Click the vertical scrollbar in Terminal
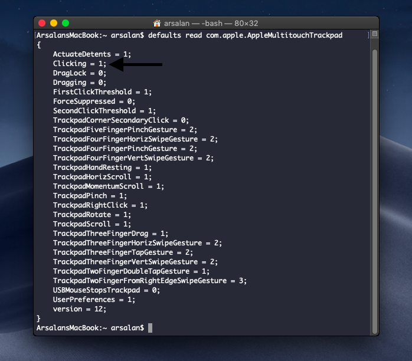 click(375, 191)
